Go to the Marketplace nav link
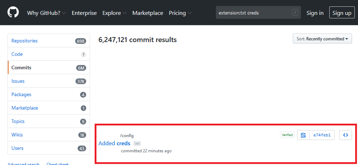Screen dimensions: 358x165 pos(148,13)
